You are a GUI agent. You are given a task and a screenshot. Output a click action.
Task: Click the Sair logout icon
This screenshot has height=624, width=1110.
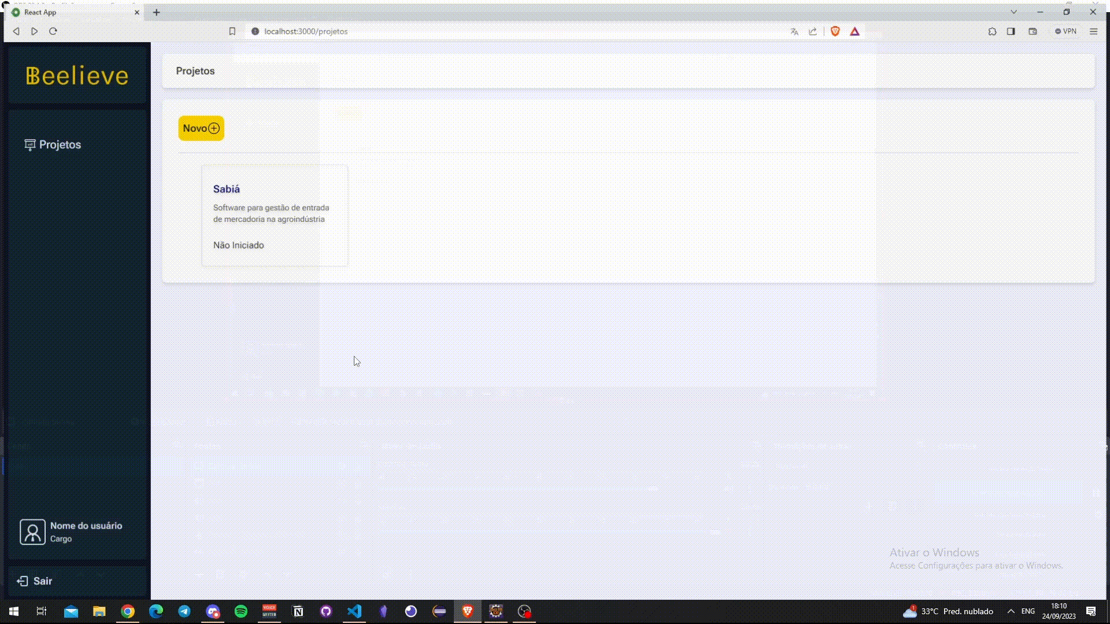pyautogui.click(x=22, y=581)
